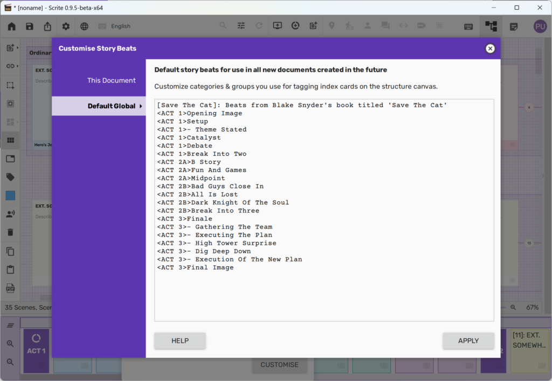Click the blue color swatch in sidebar
This screenshot has height=381, width=552.
point(11,196)
